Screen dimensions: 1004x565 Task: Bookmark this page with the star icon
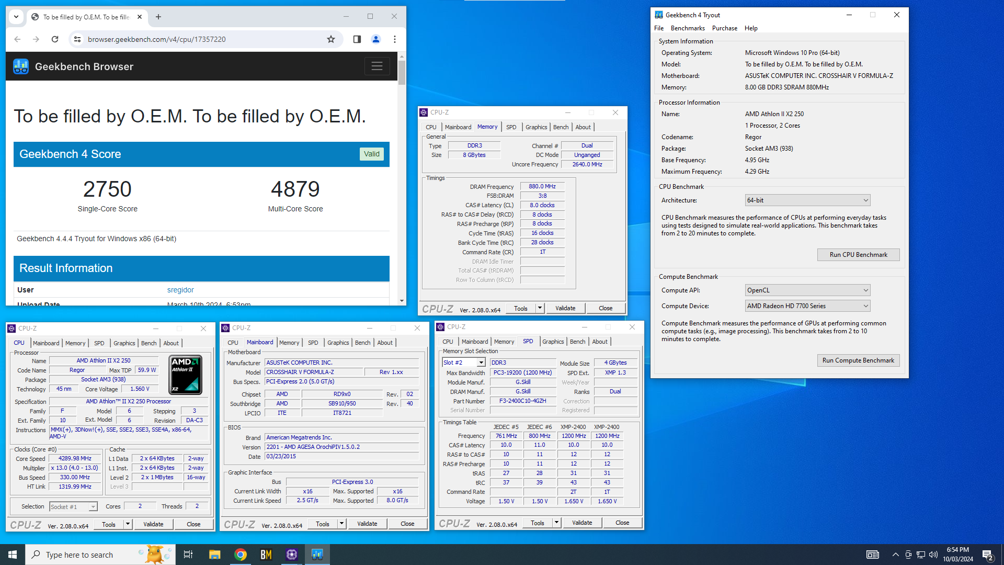click(x=331, y=39)
